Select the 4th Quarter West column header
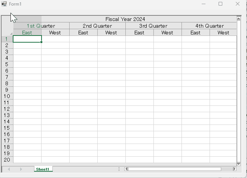The height and width of the screenshot is (178, 247). click(x=223, y=33)
